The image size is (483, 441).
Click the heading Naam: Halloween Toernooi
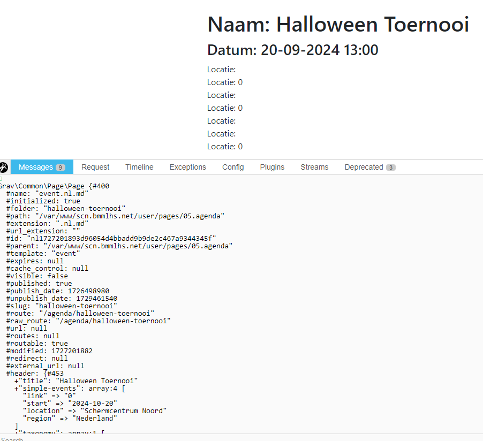[338, 24]
